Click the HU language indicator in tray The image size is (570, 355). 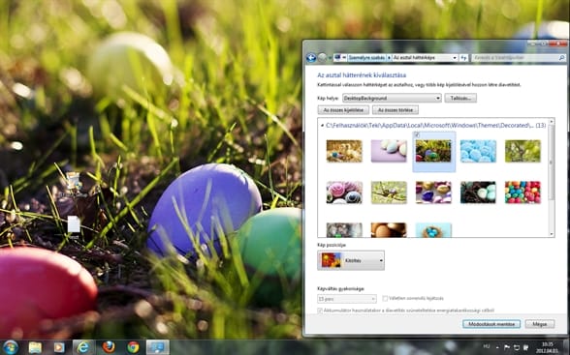pos(487,346)
